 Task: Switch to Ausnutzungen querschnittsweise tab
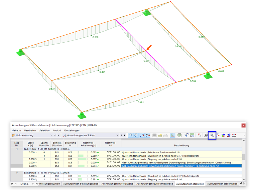point(155,184)
